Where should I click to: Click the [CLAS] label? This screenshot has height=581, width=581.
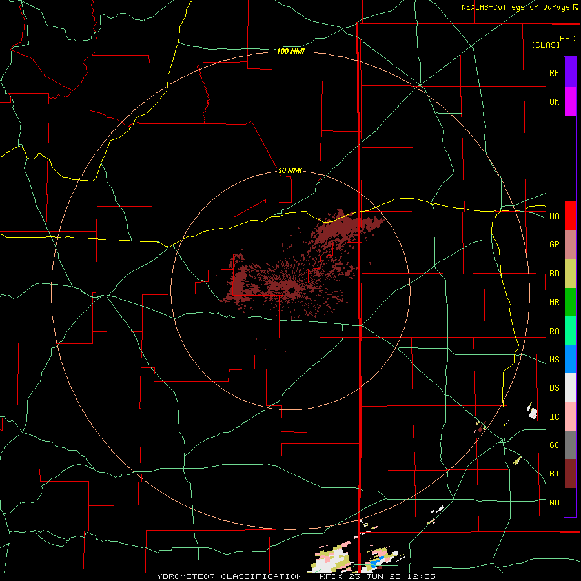[x=545, y=45]
